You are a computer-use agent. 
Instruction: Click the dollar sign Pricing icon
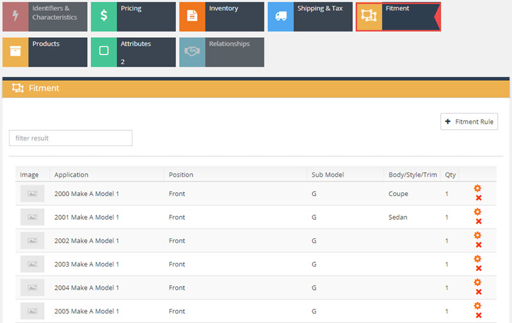tap(104, 16)
